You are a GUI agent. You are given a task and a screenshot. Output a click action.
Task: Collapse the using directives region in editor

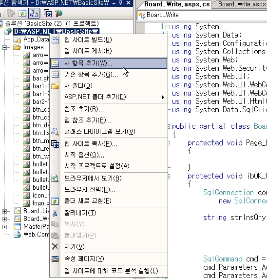(168, 27)
